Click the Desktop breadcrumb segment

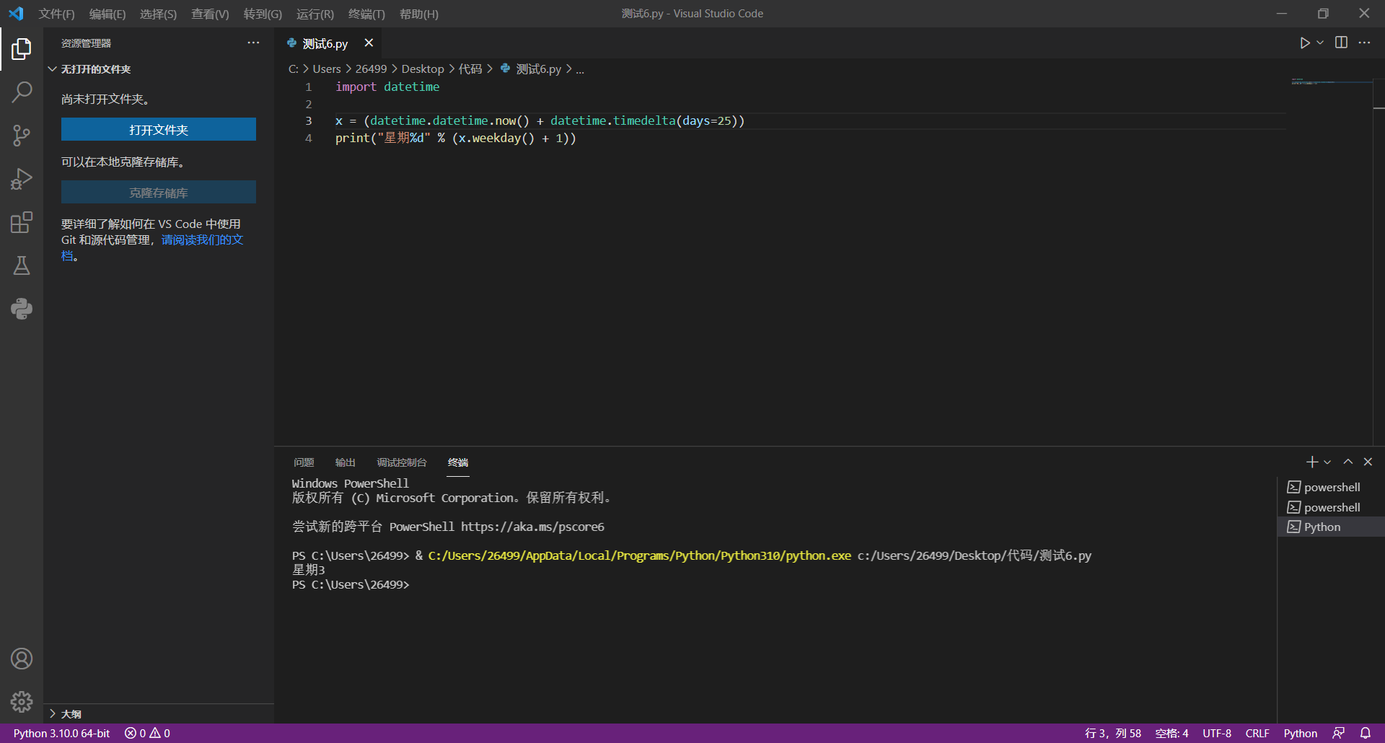click(x=423, y=69)
